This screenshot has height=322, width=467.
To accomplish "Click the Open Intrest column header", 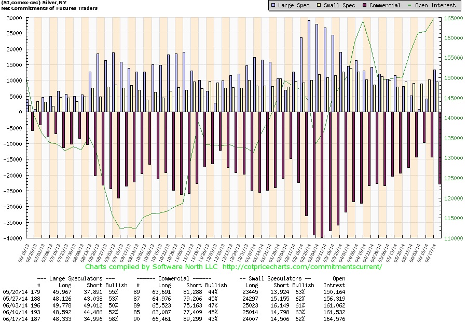I will point(335,281).
